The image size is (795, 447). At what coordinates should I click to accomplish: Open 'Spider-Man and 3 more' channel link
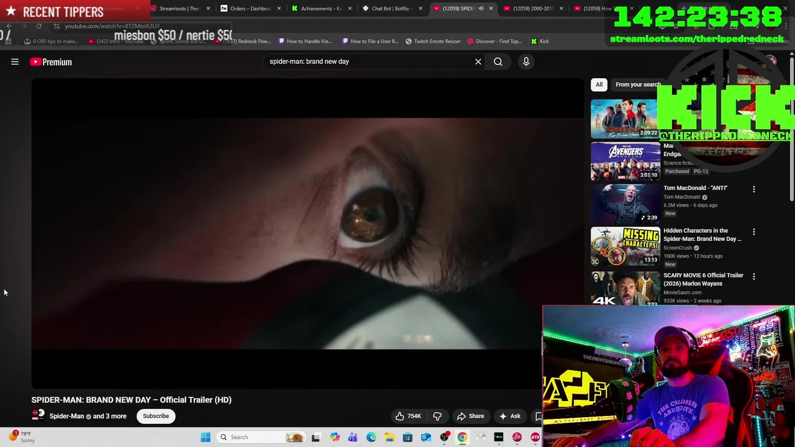click(x=88, y=416)
